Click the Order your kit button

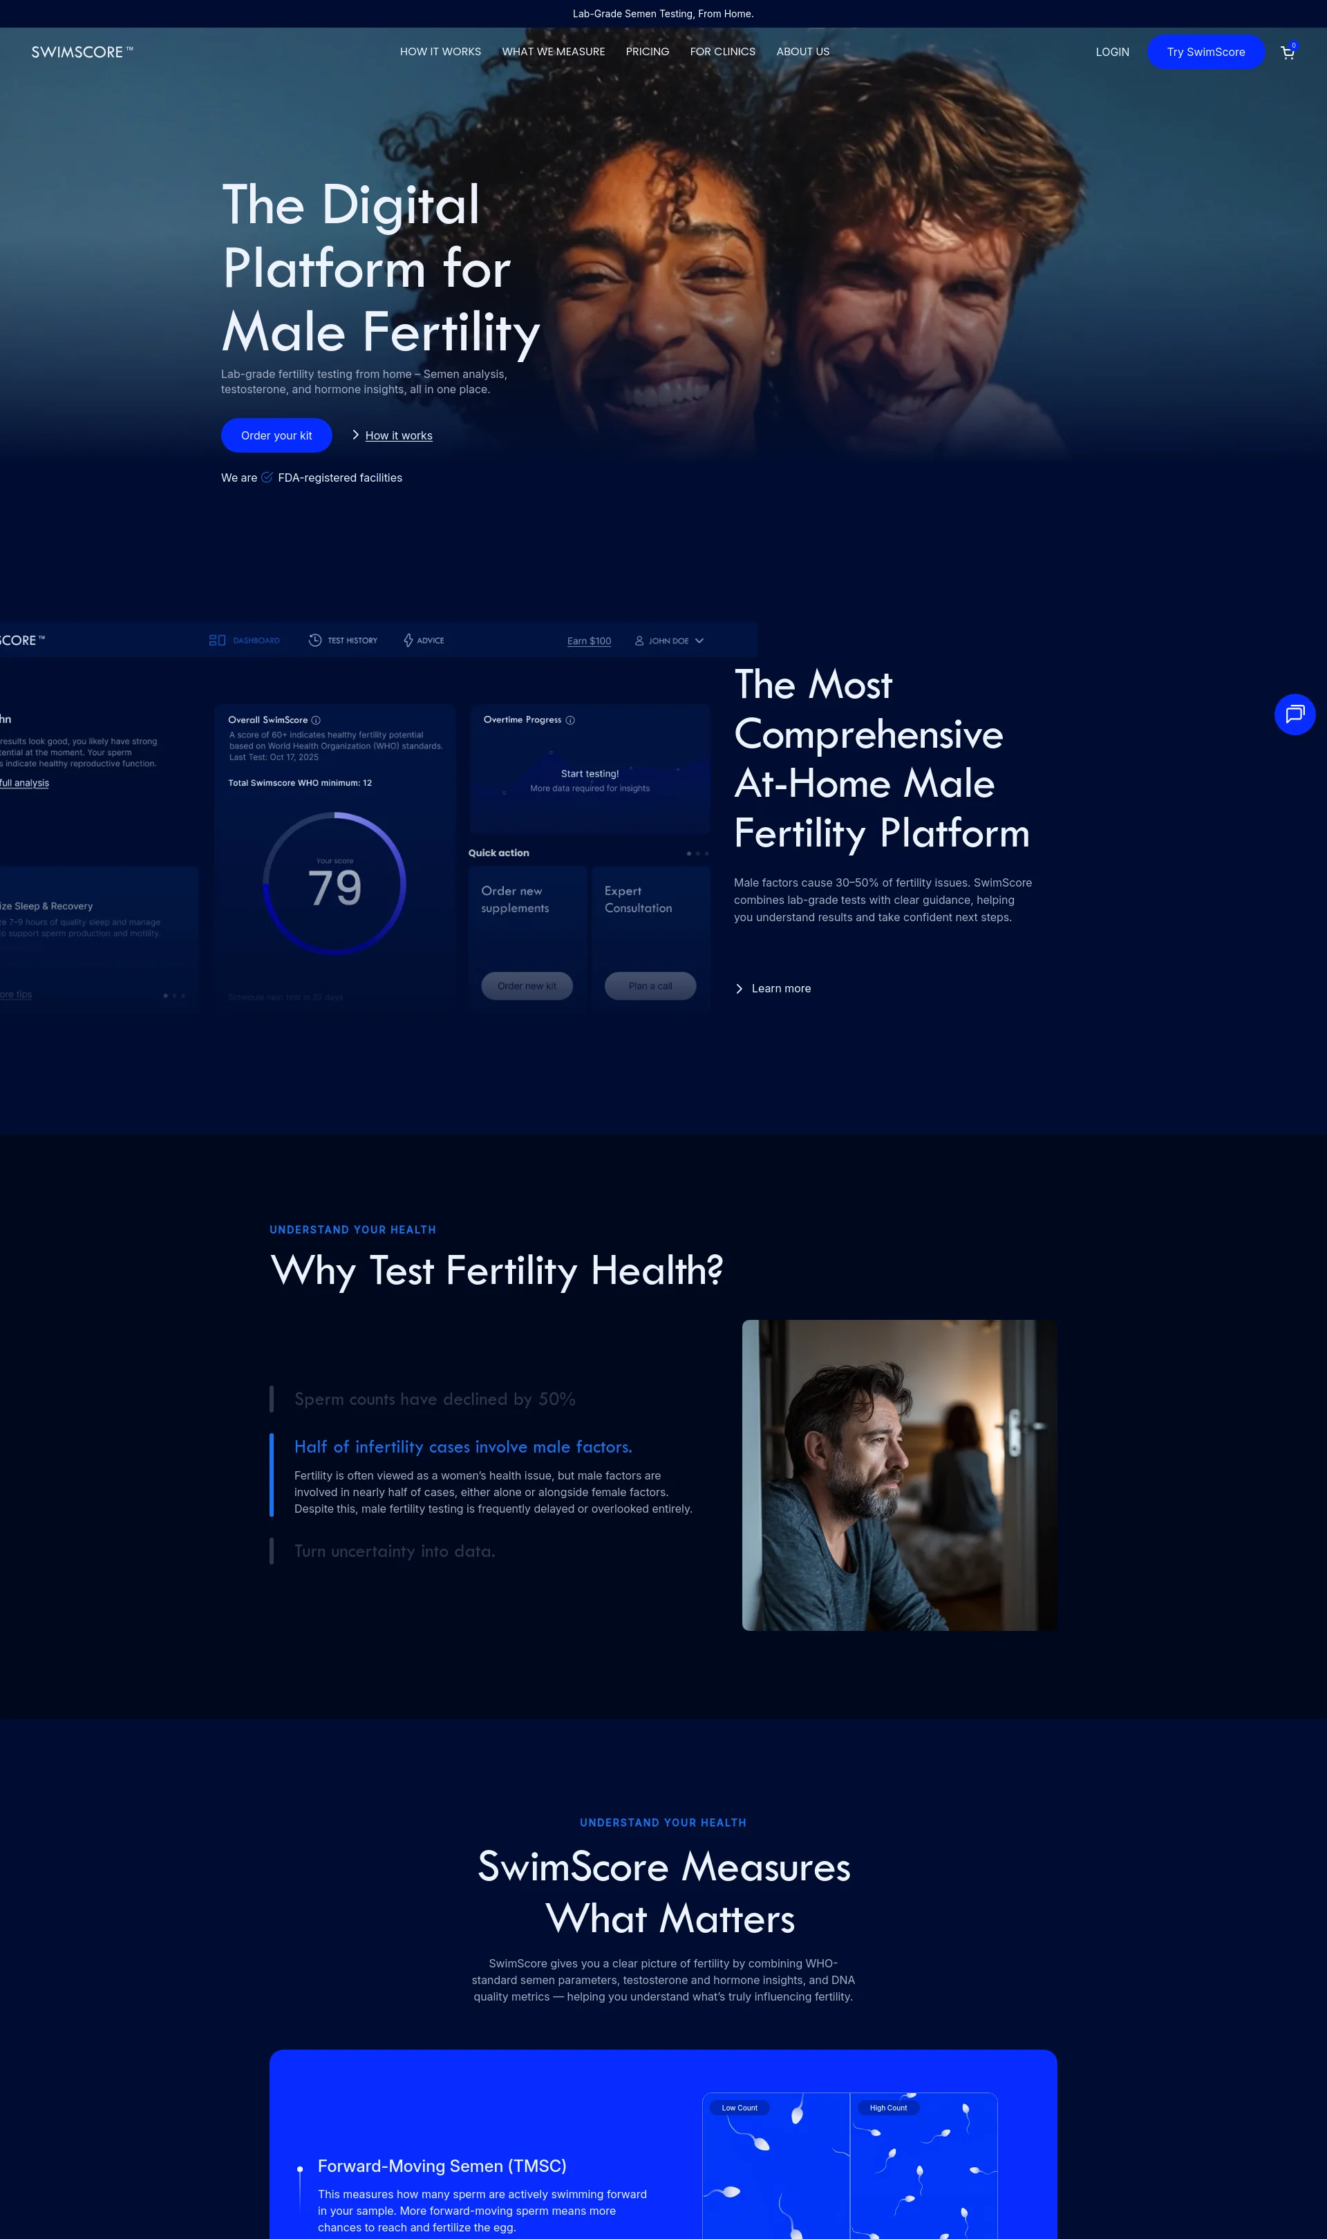276,435
